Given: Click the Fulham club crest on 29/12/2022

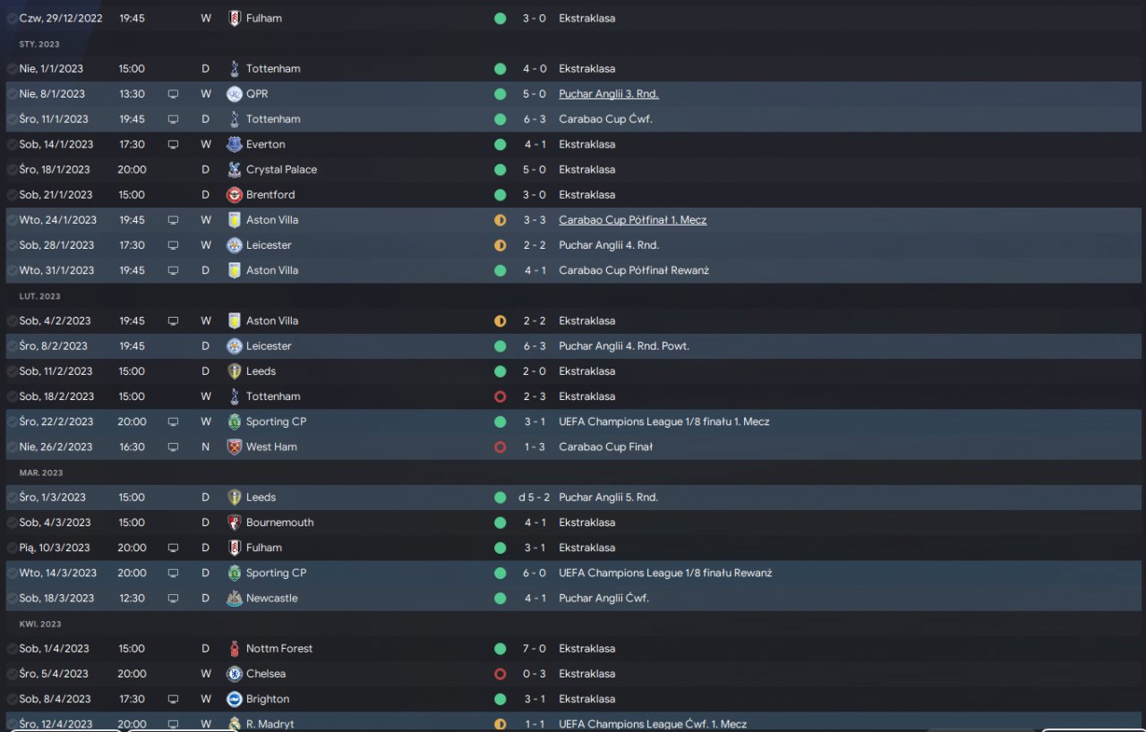Looking at the screenshot, I should point(235,18).
